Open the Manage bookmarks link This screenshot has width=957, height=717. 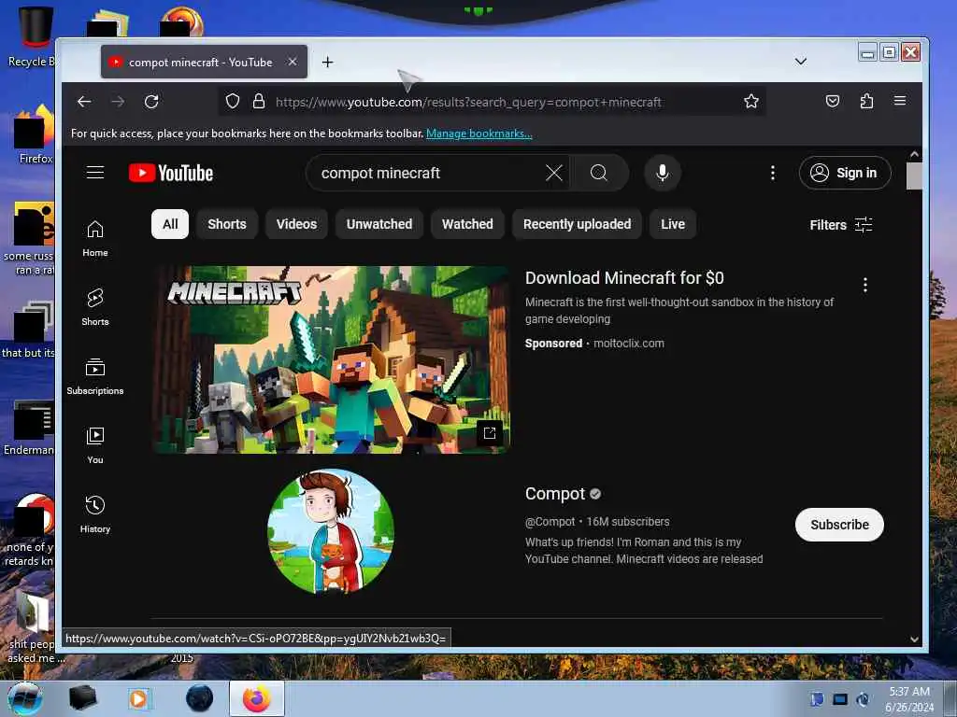point(479,134)
